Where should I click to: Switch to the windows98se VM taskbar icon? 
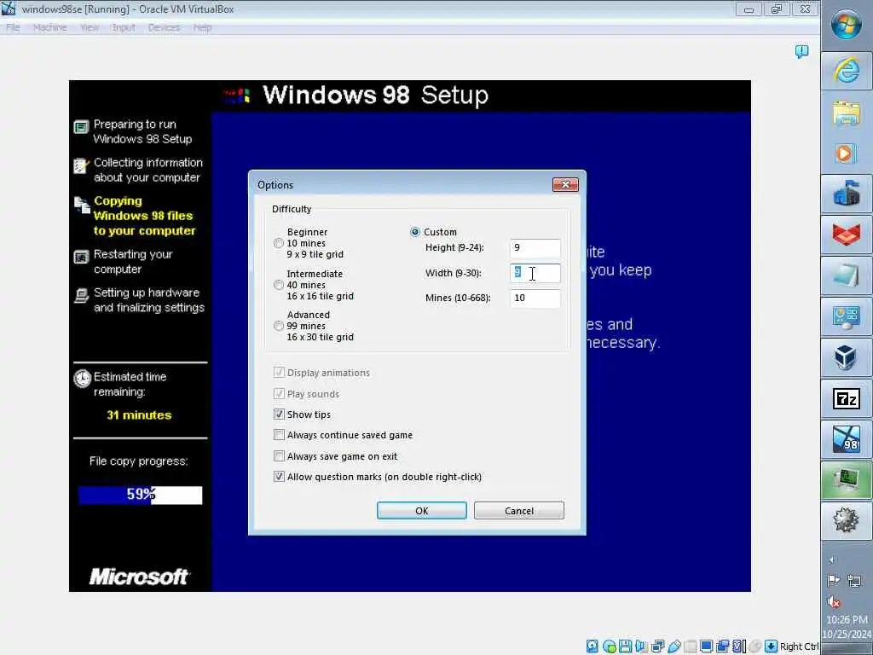847,439
